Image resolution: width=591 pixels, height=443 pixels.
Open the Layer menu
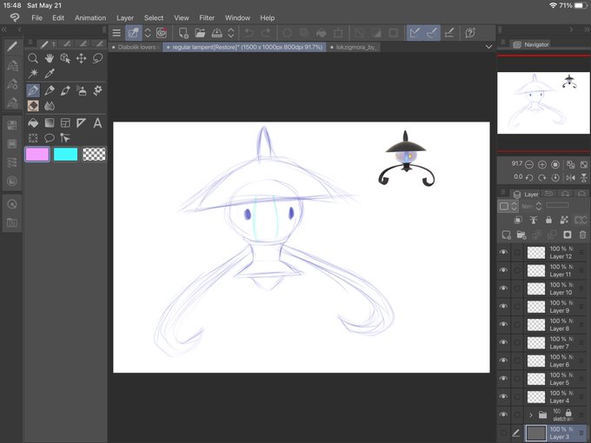pos(125,17)
